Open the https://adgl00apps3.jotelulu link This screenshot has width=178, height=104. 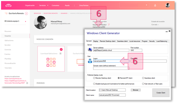[x=16, y=81]
